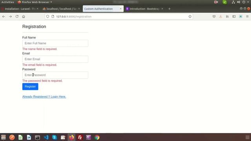This screenshot has width=251, height=141.
Task: Select the Custom Authentication tab
Action: pyautogui.click(x=103, y=9)
